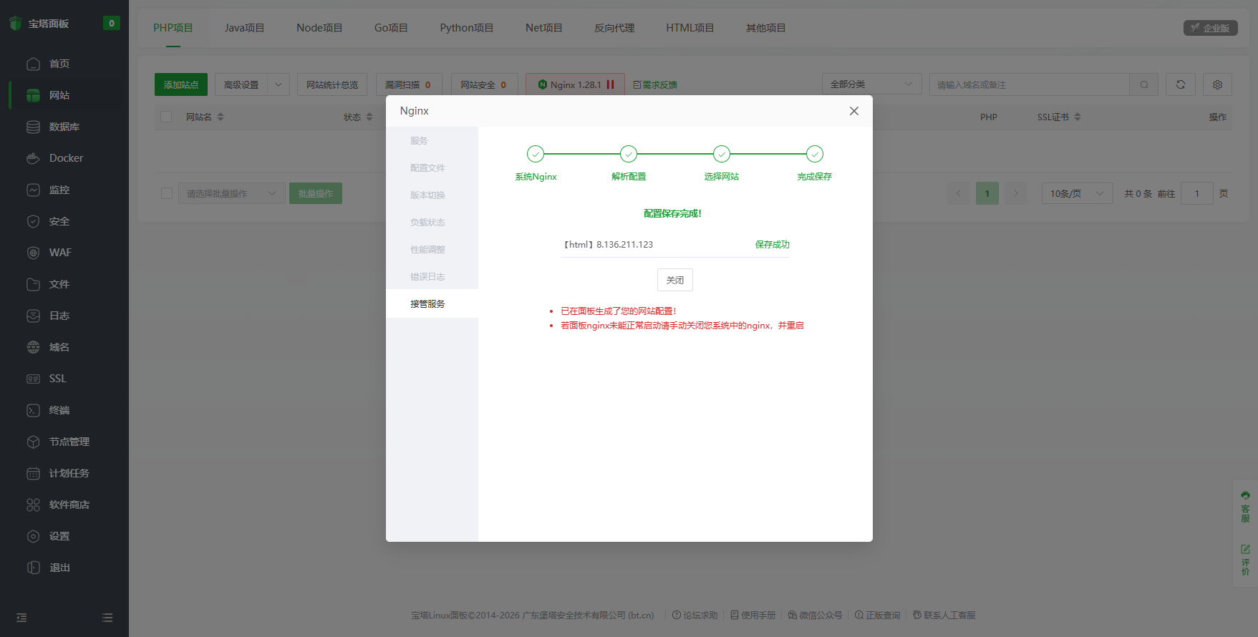Screen dimensions: 1258x637
Task: Click page number 1 in pagination
Action: pos(987,193)
